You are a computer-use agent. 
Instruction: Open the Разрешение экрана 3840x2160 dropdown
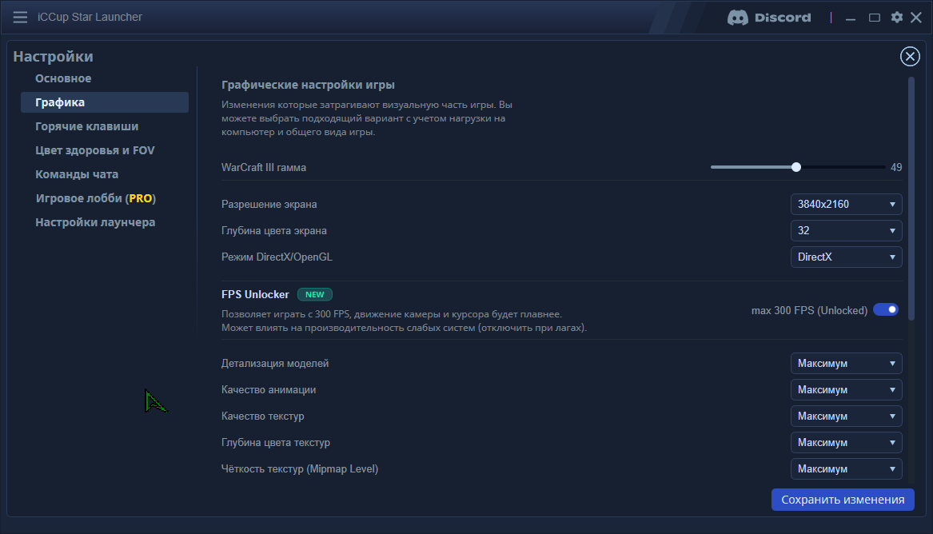pos(846,204)
